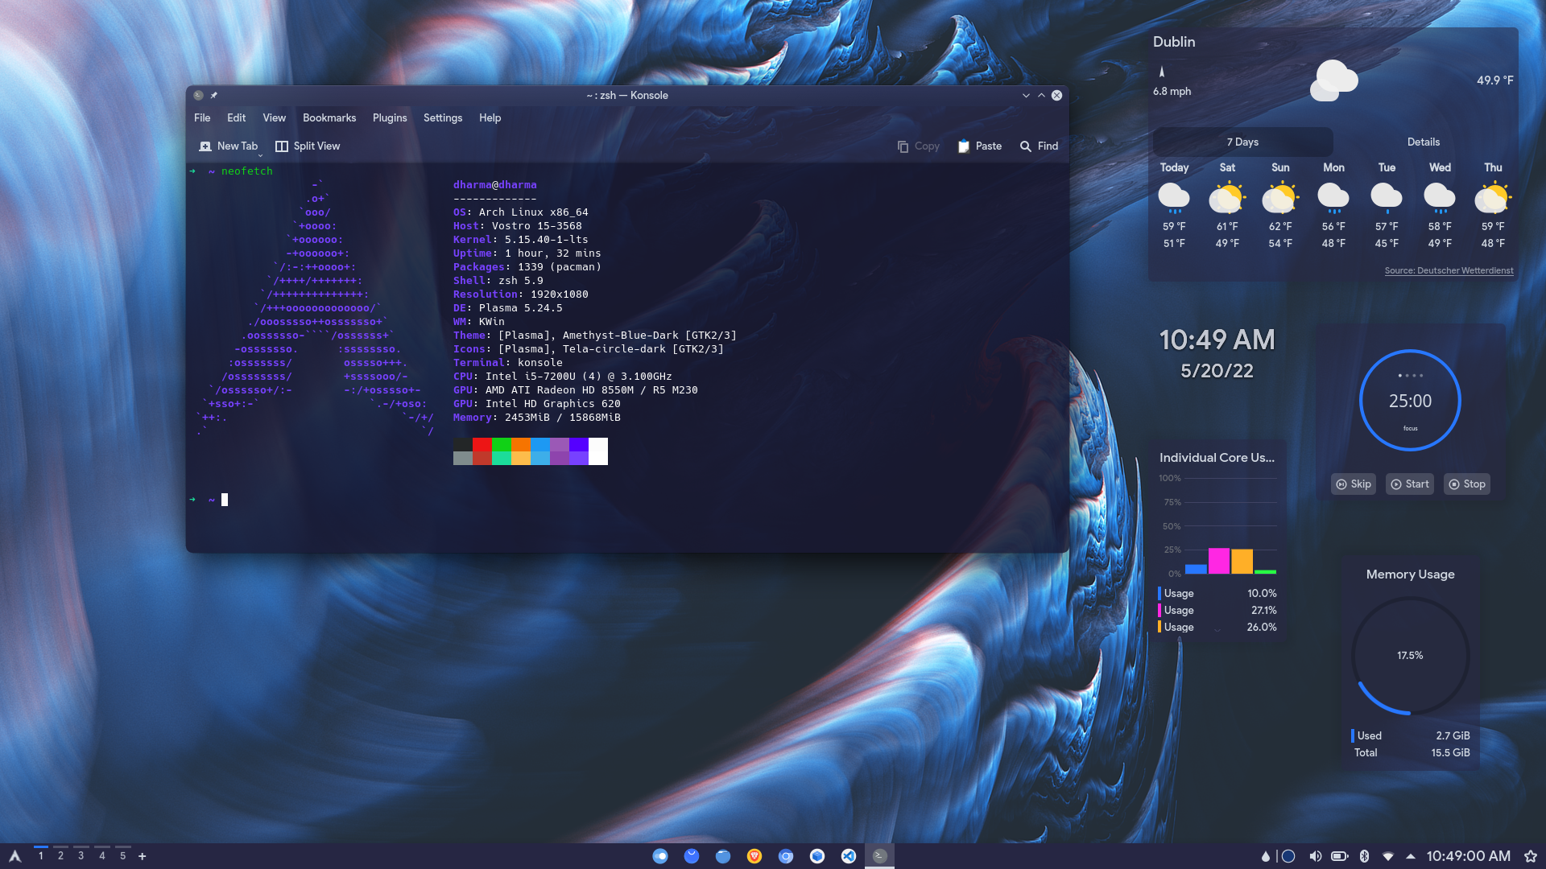Screen dimensions: 1546x869
Task: Skip the current timer session
Action: point(1353,484)
